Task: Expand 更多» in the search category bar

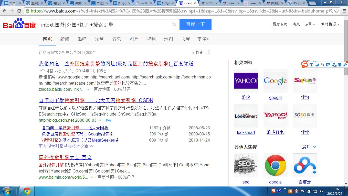Action: click(x=203, y=39)
